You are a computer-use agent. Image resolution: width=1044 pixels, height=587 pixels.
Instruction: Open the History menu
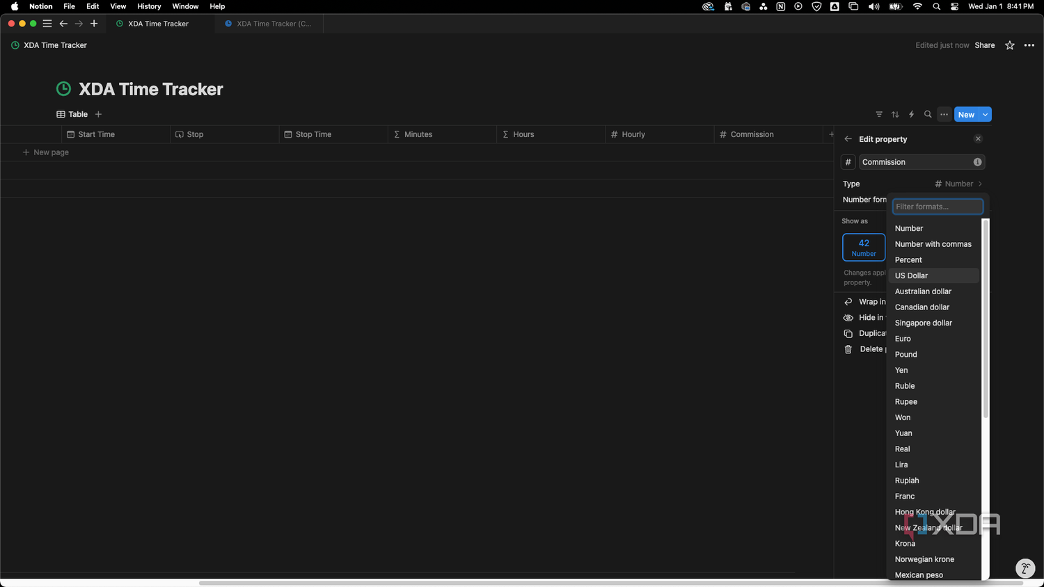click(x=149, y=6)
